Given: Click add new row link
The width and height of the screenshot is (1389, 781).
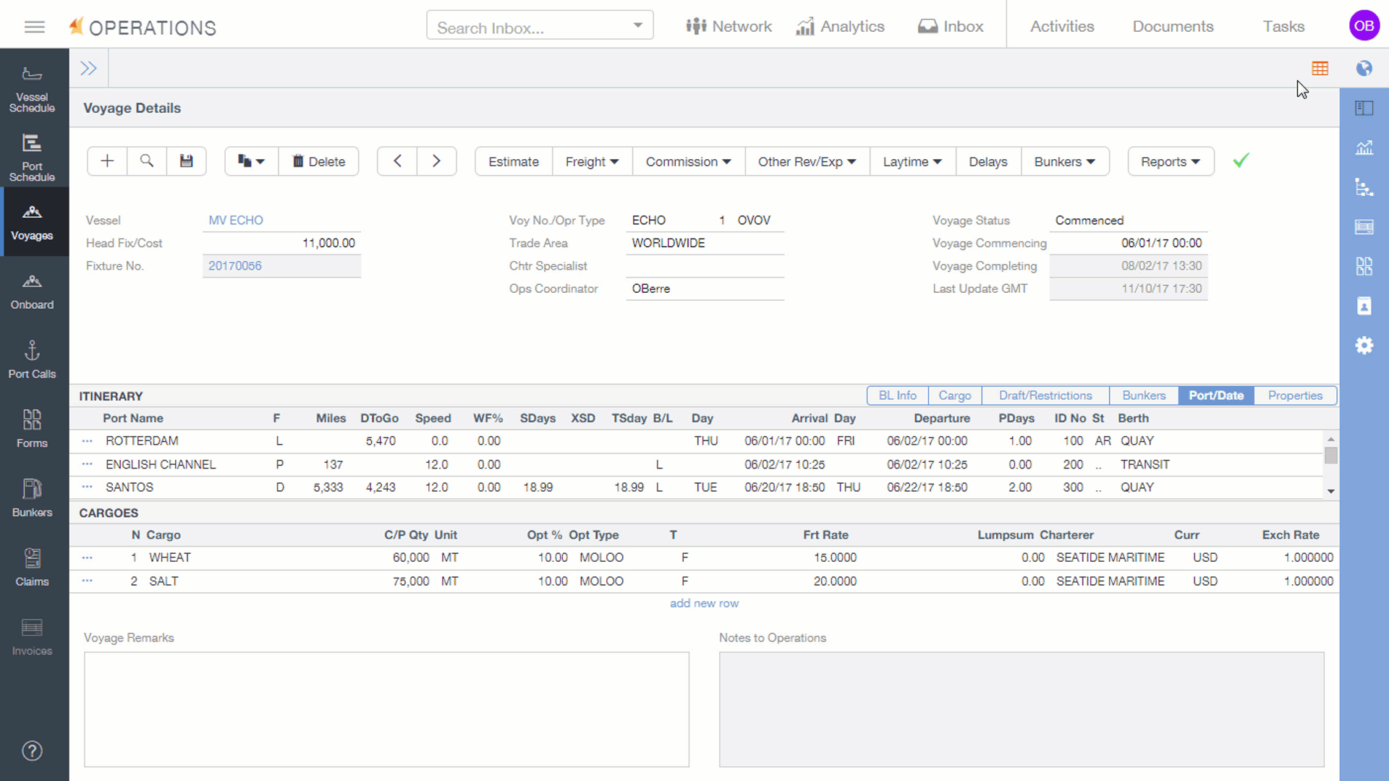Looking at the screenshot, I should click(704, 603).
